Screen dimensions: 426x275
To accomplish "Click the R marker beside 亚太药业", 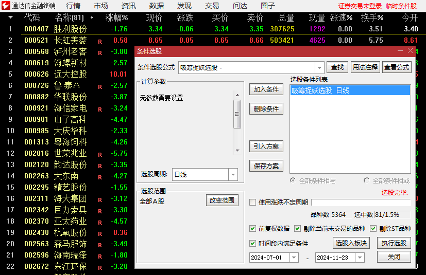I will [100, 223].
